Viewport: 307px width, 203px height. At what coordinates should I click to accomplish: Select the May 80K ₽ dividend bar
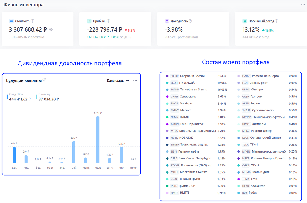74,152
